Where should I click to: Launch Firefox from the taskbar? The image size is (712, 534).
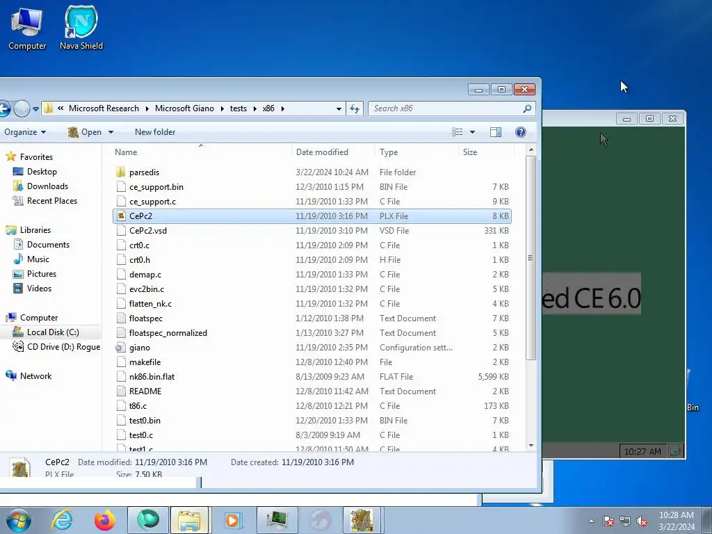coord(104,520)
